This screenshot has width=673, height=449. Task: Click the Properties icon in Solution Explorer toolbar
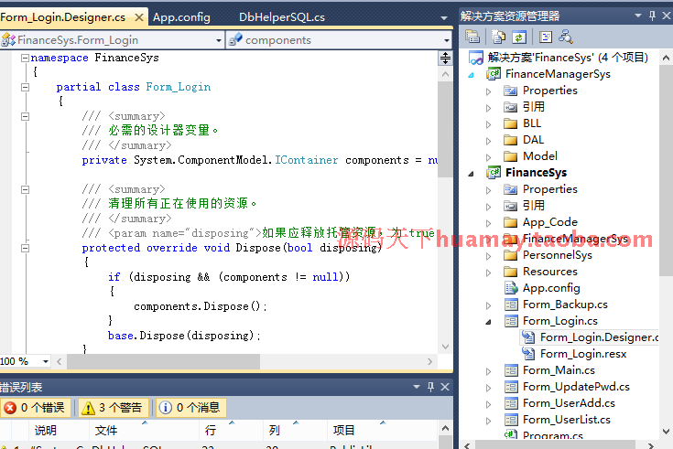(x=472, y=37)
